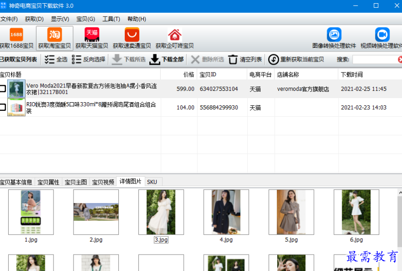Open the 帮助(H) menu
This screenshot has width=402, height=271.
pyautogui.click(x=137, y=19)
